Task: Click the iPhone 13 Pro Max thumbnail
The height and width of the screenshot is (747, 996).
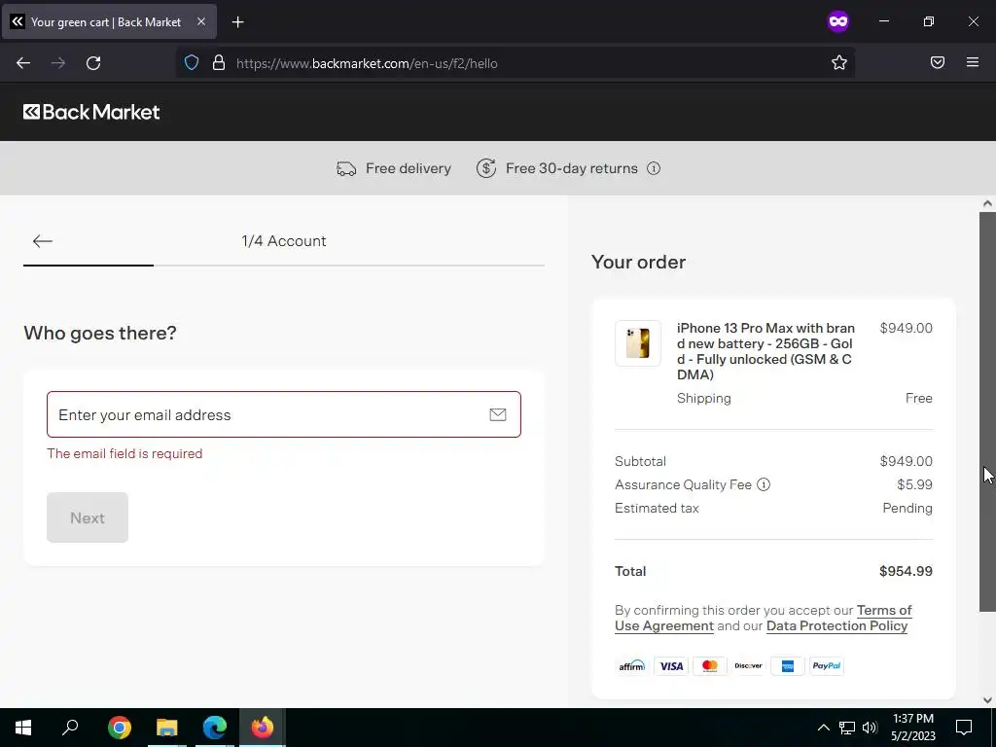Action: click(x=638, y=343)
